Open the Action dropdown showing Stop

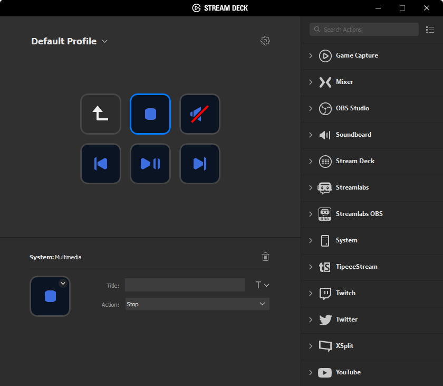[x=197, y=304]
